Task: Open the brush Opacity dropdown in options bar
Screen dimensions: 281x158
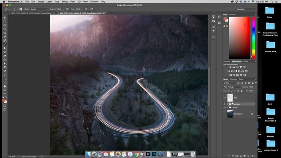Action: 63,9
